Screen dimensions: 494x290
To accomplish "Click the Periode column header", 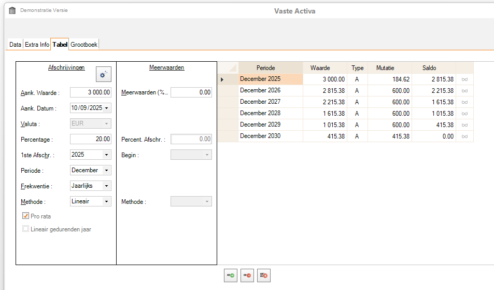I will [270, 68].
